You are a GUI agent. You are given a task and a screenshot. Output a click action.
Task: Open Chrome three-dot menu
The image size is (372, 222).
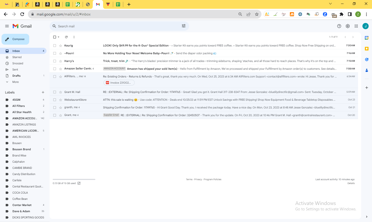coord(366,14)
